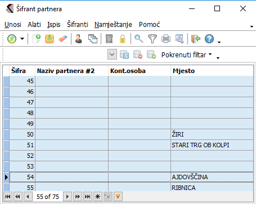Open the calculator icon

109,39
